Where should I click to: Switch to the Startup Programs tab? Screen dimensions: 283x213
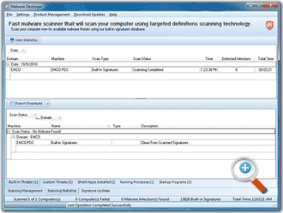pos(175,182)
